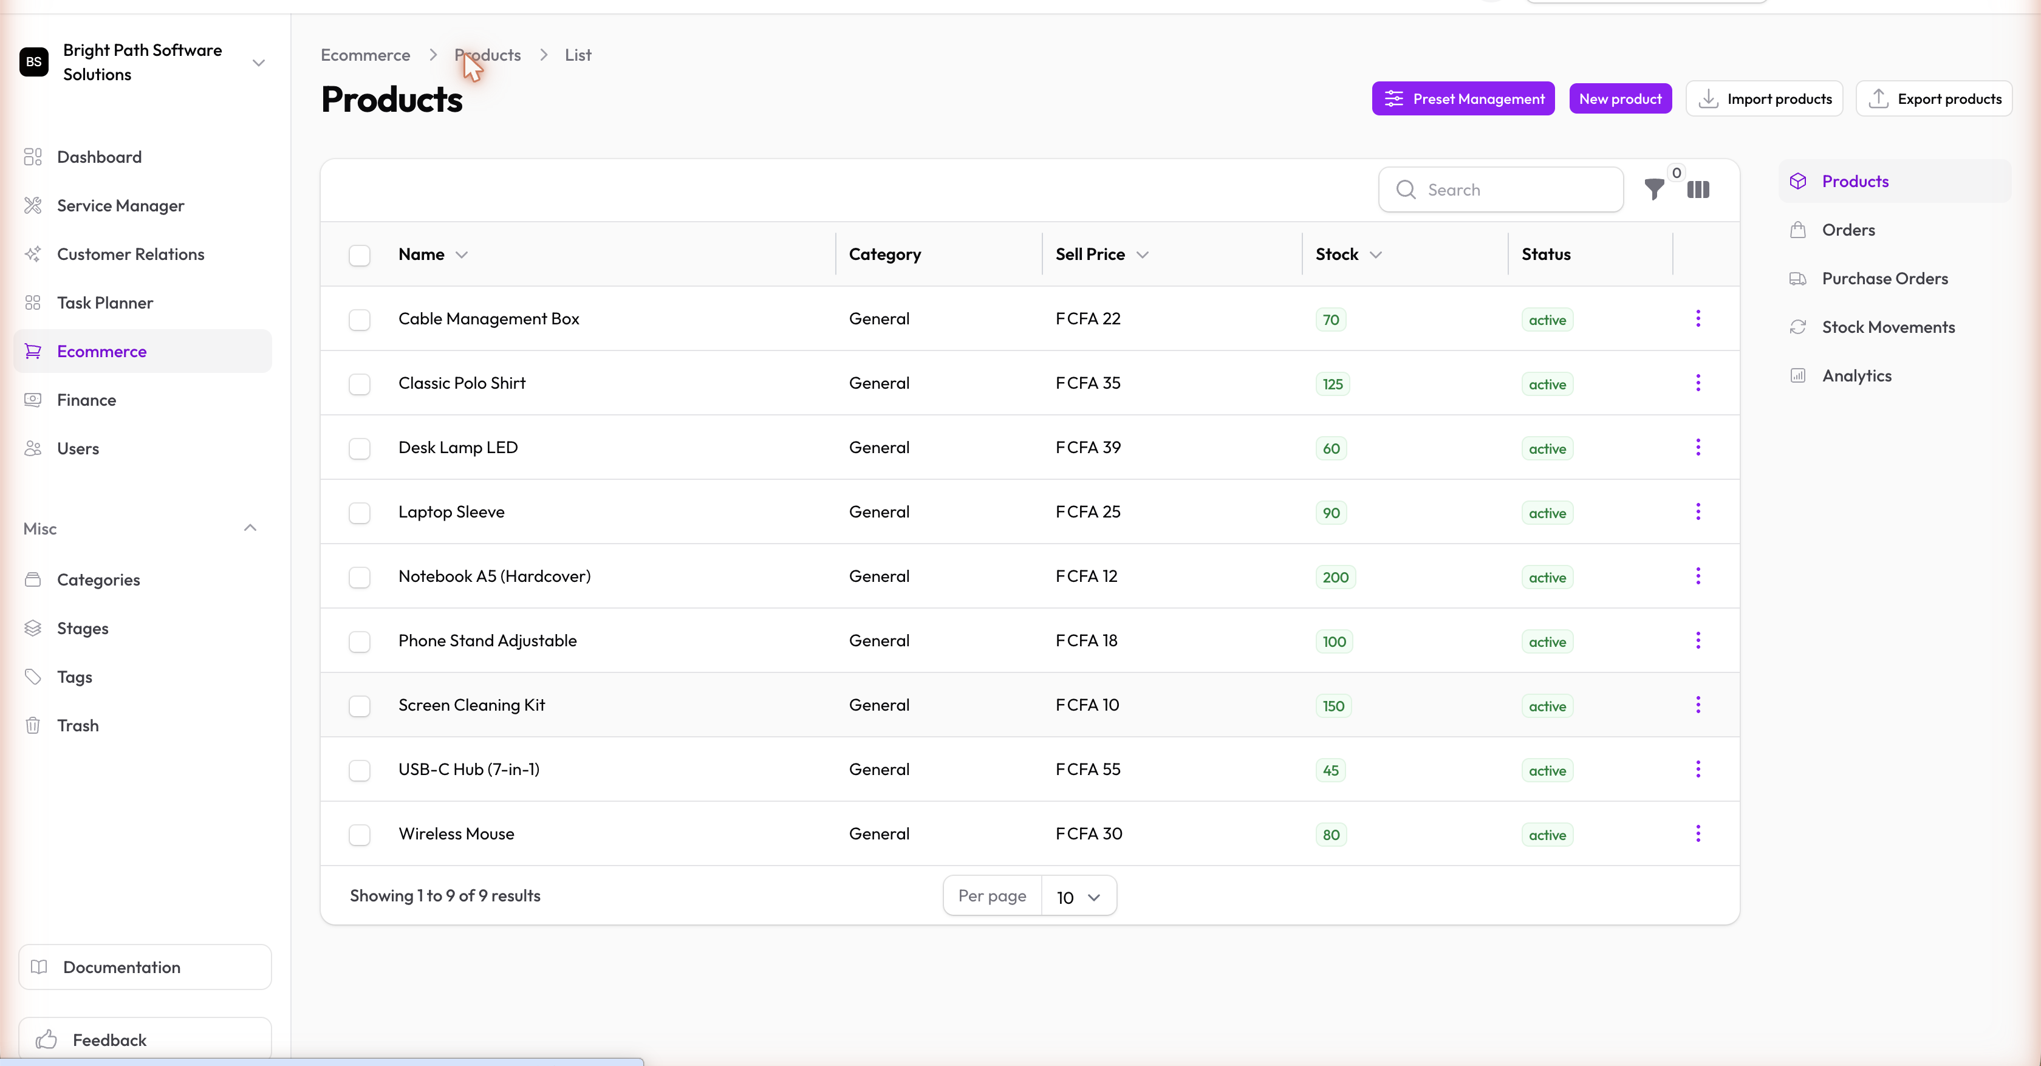2041x1066 pixels.
Task: Click the New product button
Action: coord(1620,98)
